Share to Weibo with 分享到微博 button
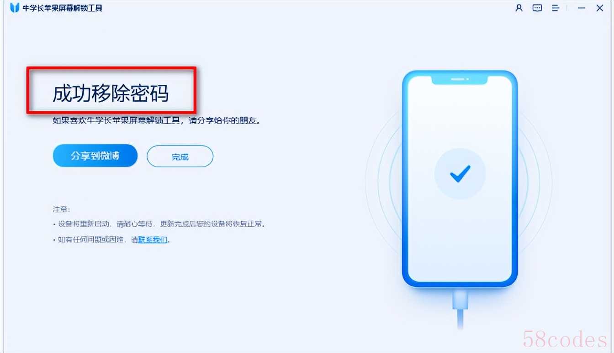Screen dimensions: 614x353 tap(95, 156)
